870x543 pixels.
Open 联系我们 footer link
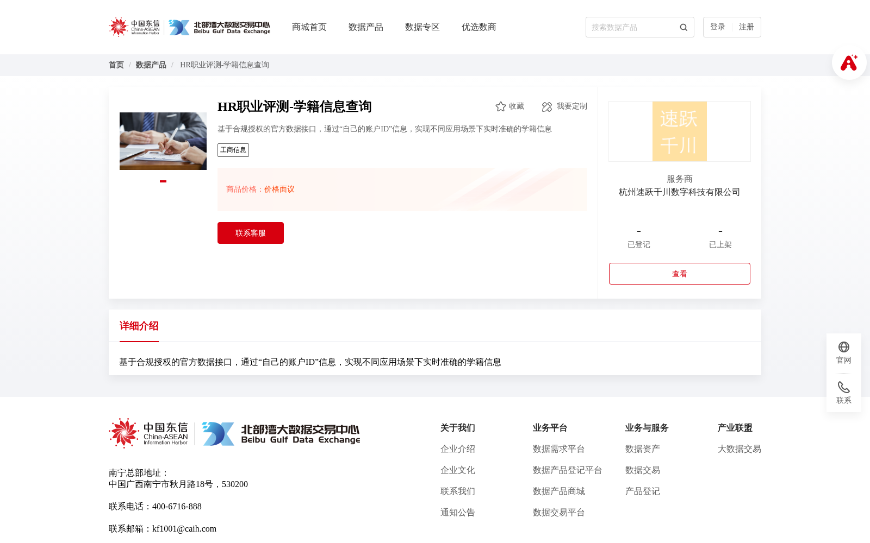coord(458,491)
